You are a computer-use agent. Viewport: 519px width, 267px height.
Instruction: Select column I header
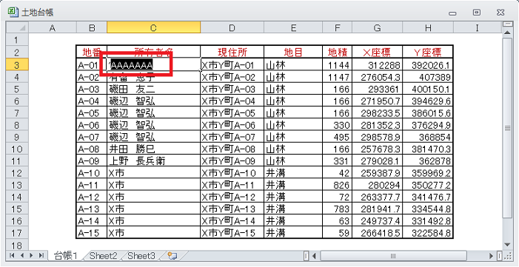(x=477, y=28)
